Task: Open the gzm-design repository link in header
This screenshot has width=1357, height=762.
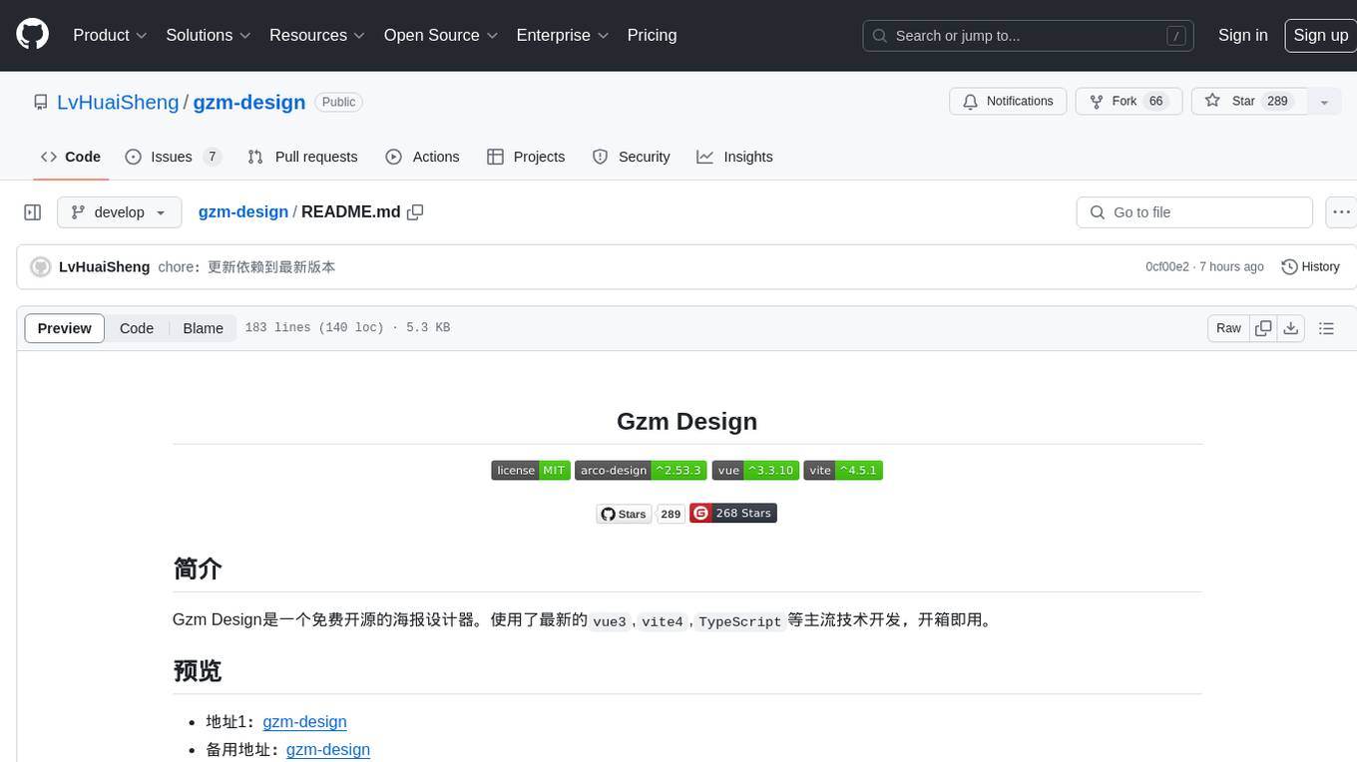Action: click(249, 102)
